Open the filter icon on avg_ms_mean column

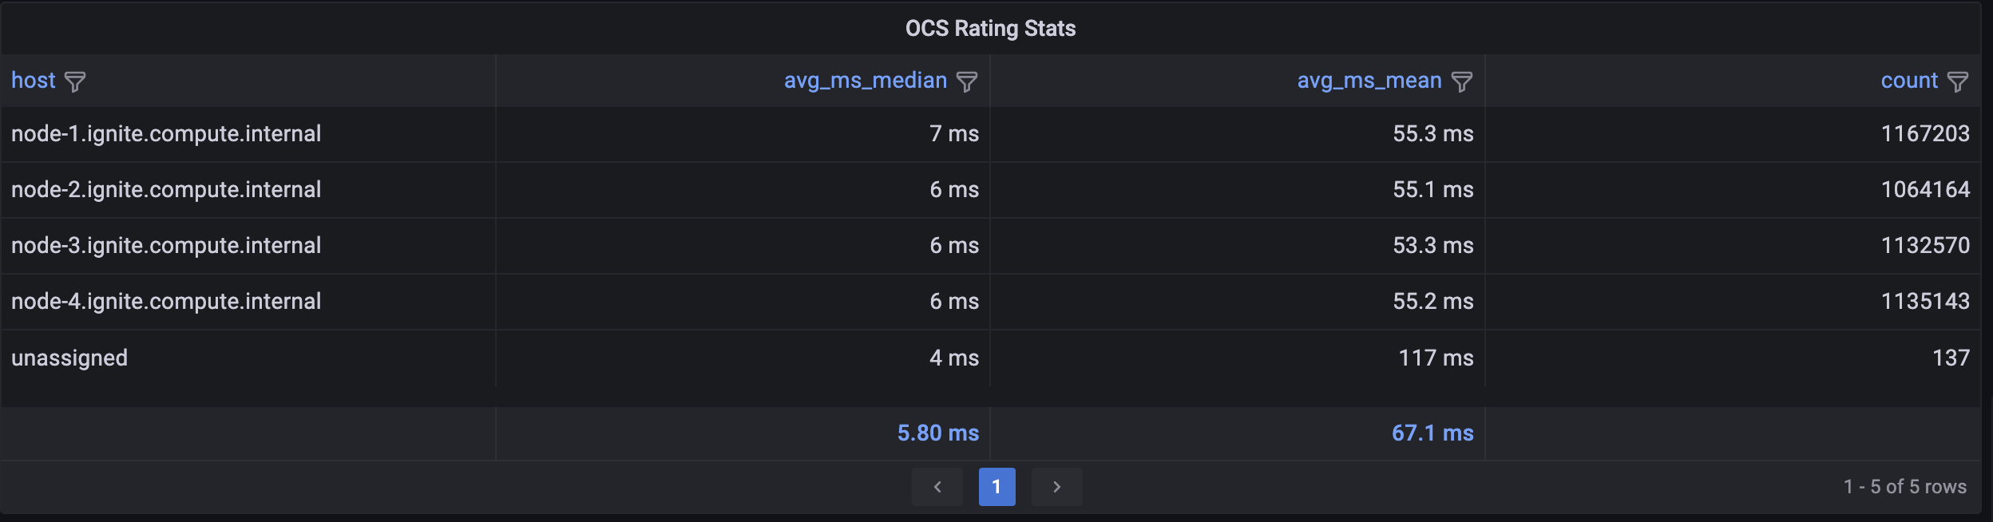tap(1461, 81)
